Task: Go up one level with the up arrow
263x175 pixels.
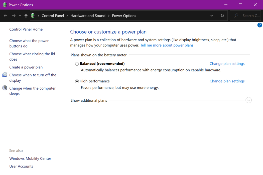Action: [26, 16]
